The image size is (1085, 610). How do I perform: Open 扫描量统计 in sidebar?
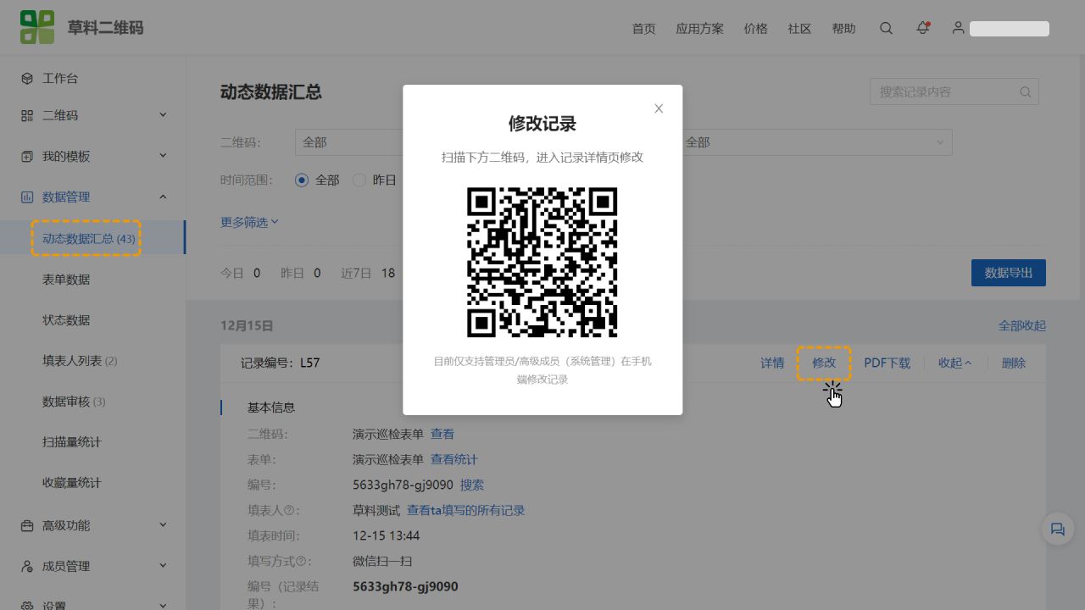click(72, 442)
